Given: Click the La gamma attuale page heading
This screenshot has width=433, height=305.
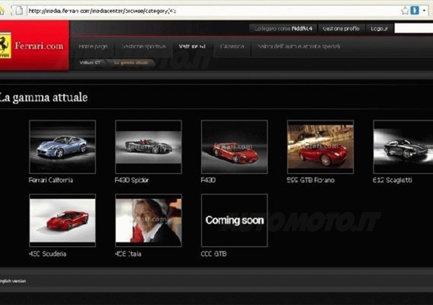Looking at the screenshot, I should point(43,97).
